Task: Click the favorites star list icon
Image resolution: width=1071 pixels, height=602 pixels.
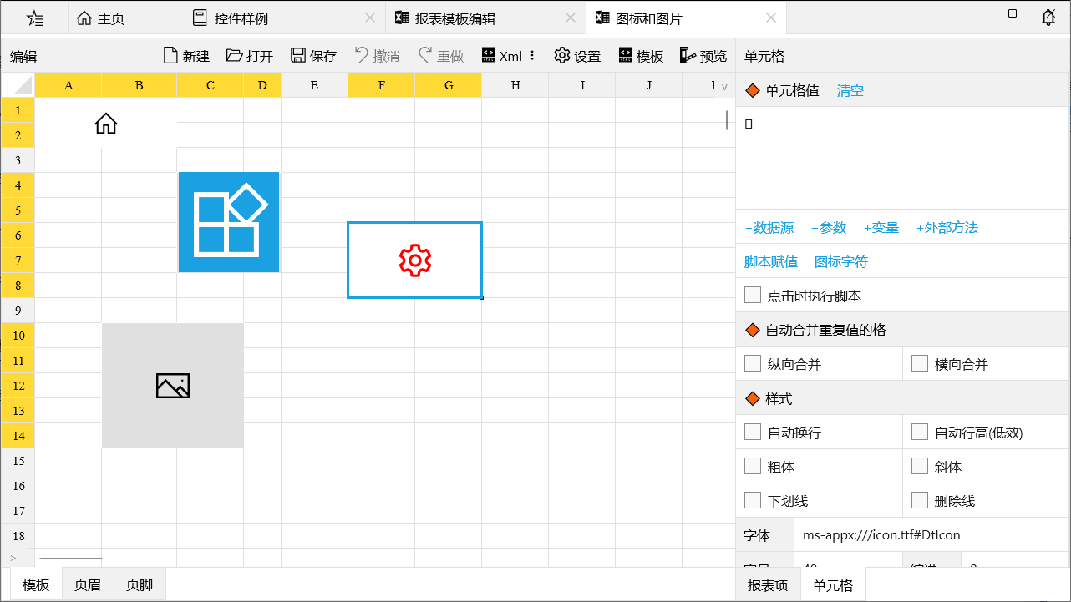Action: pyautogui.click(x=34, y=18)
